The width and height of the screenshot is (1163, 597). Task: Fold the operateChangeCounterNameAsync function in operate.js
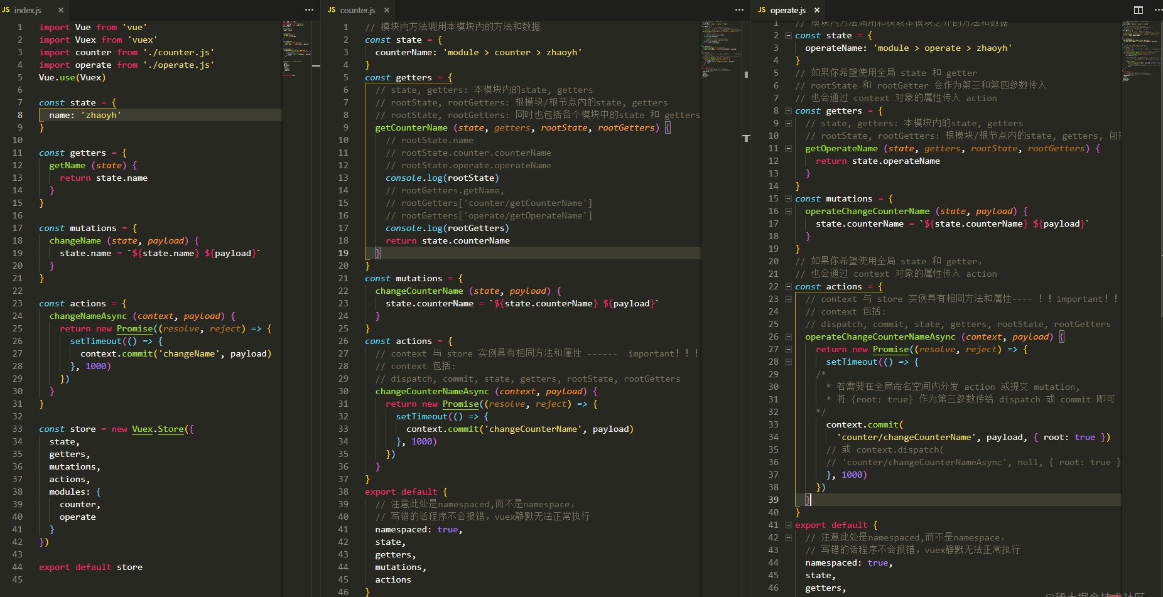pos(788,337)
